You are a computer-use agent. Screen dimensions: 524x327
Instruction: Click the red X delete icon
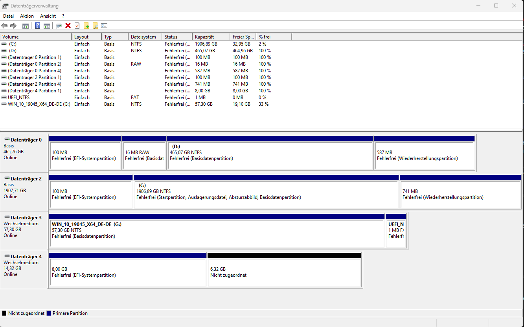pos(68,26)
